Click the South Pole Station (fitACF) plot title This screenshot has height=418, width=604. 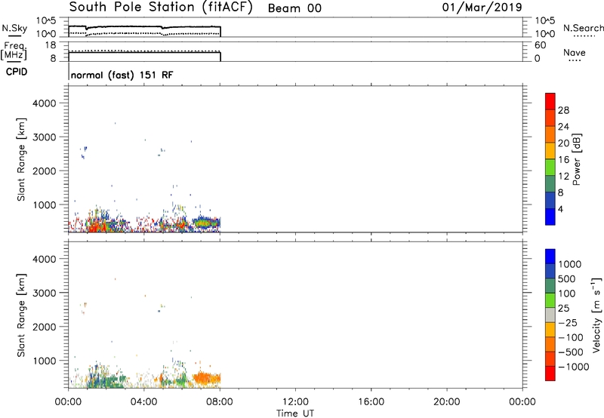pos(161,8)
